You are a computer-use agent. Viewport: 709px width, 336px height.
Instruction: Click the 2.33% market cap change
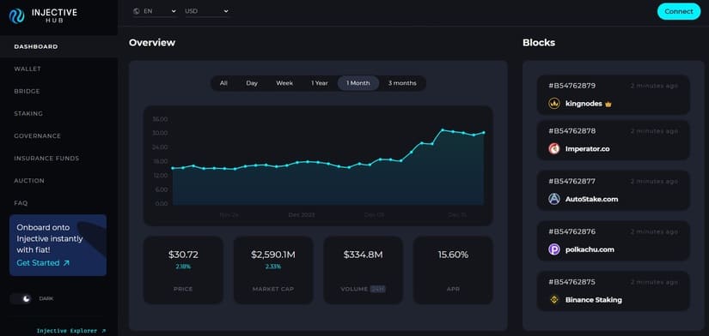[x=273, y=267]
